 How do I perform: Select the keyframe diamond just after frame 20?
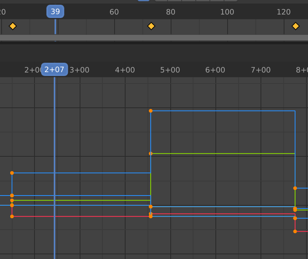[13, 26]
